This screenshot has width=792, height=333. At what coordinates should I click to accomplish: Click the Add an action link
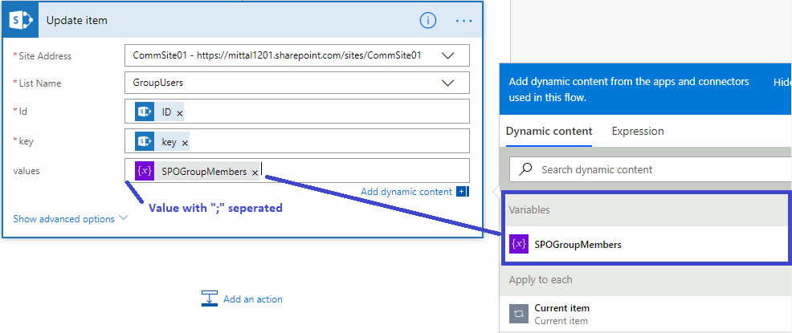tap(252, 299)
